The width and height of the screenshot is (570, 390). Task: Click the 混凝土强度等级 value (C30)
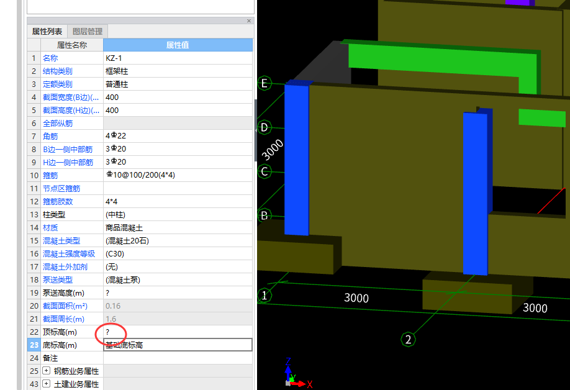(178, 254)
